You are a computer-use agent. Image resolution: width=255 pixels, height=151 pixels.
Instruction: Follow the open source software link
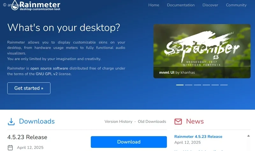click(49, 68)
